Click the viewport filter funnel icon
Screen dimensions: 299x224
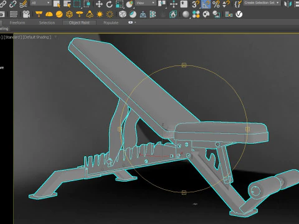point(55,37)
